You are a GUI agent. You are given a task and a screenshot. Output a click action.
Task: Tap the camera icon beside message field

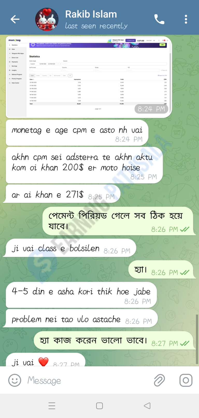coord(186,380)
